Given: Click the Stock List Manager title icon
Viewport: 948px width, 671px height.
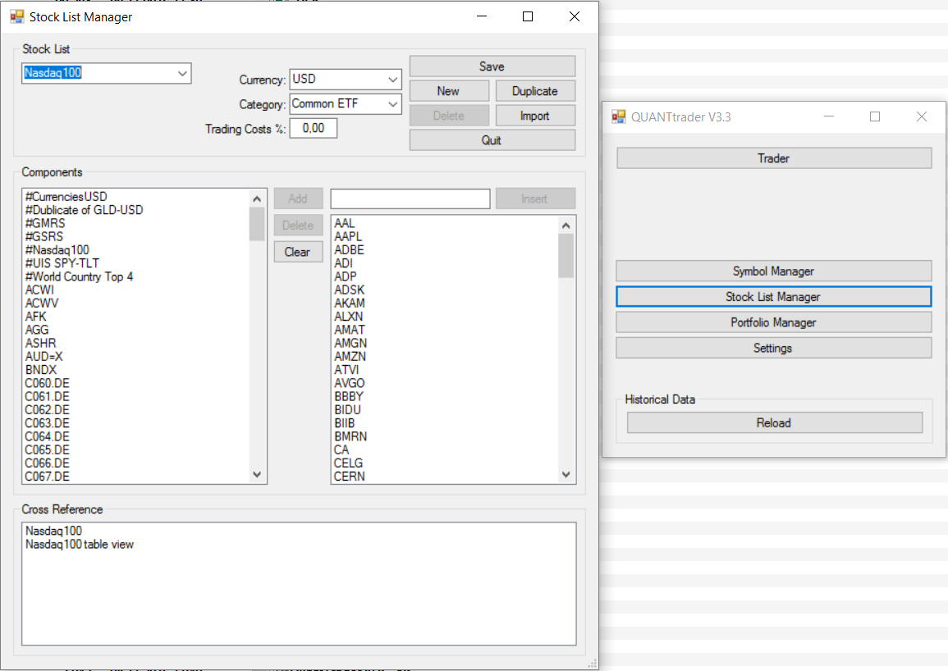Looking at the screenshot, I should click(x=16, y=16).
